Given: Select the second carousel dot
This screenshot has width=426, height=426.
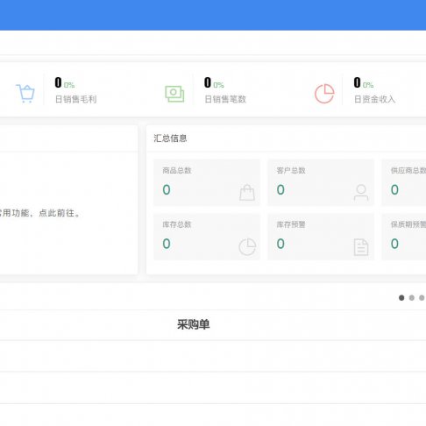Looking at the screenshot, I should pyautogui.click(x=412, y=298).
